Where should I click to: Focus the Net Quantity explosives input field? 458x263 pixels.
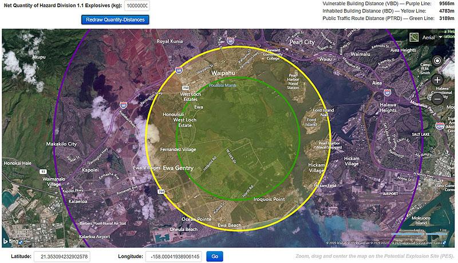coord(137,6)
